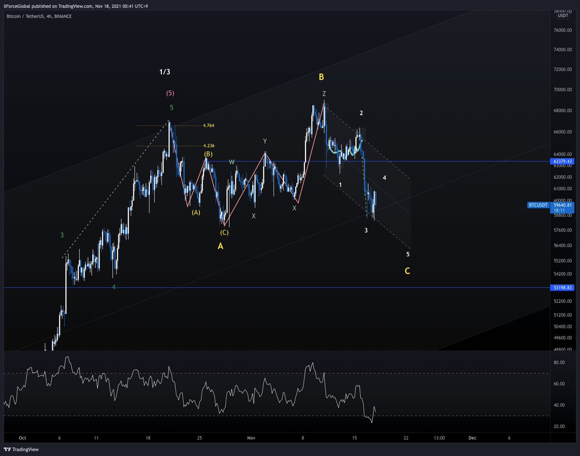Click the 62000.00 price axis label
Viewport: 580px width, 456px height.
point(563,177)
